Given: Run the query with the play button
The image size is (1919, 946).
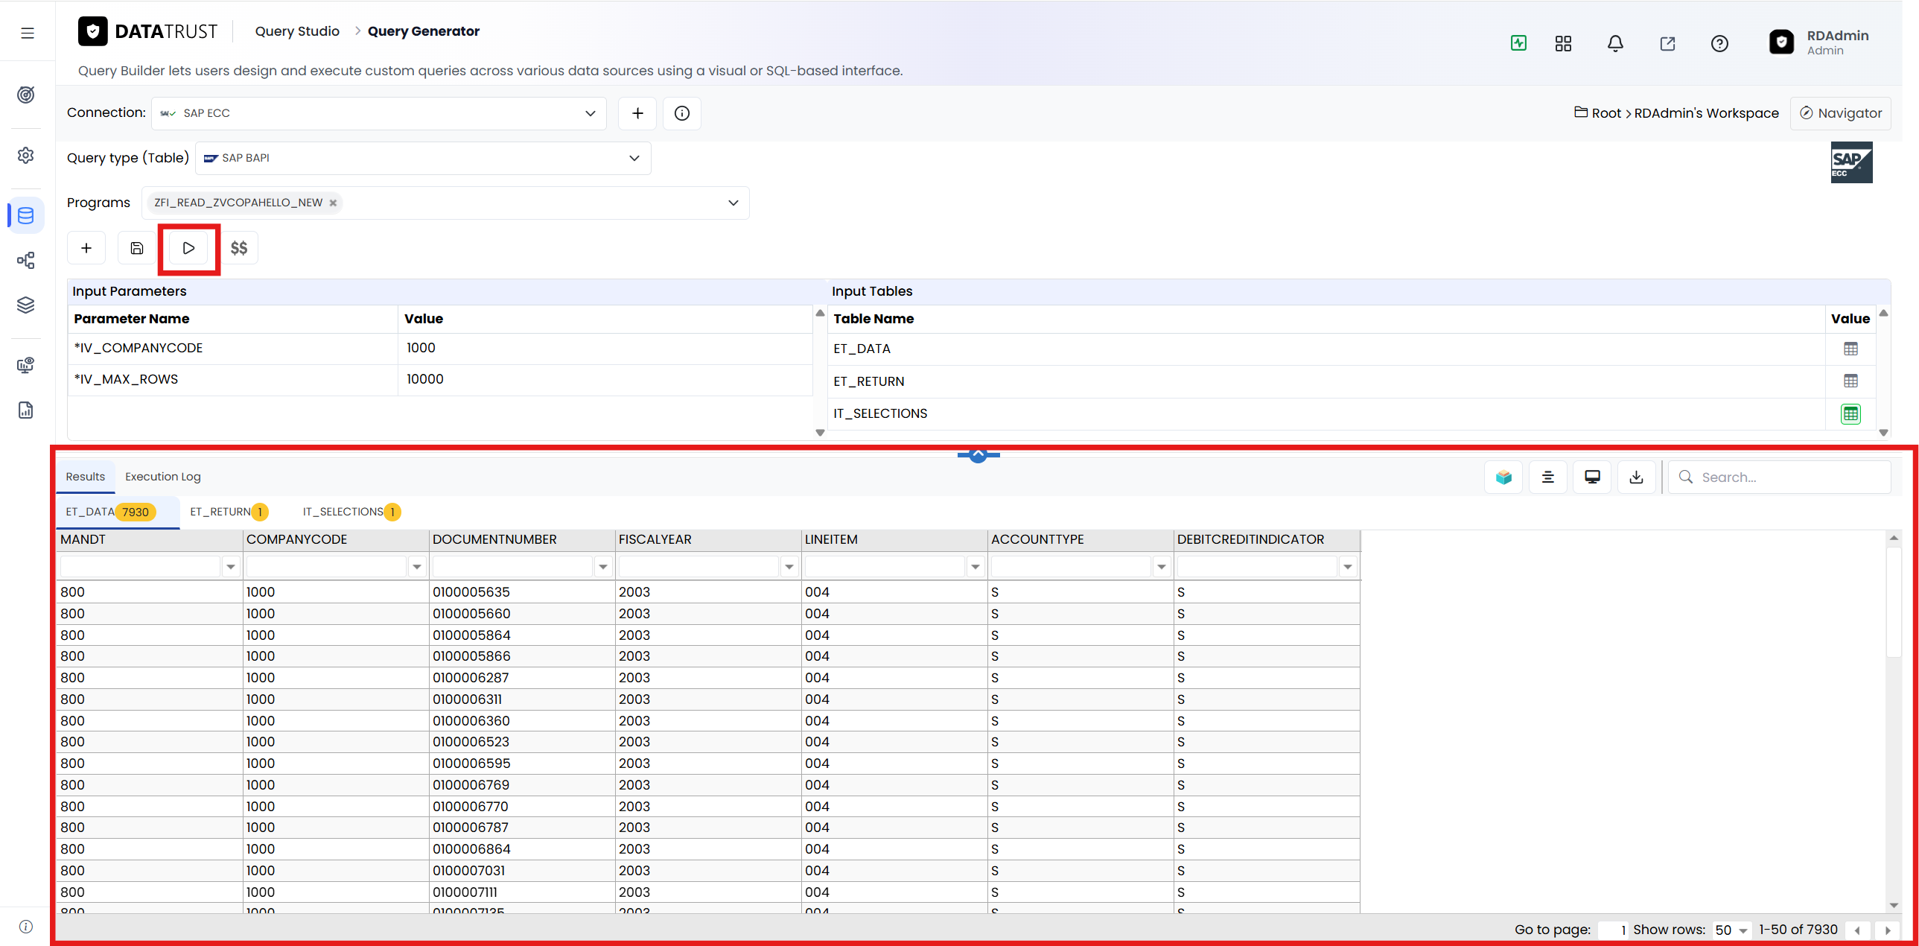Looking at the screenshot, I should click(x=188, y=248).
